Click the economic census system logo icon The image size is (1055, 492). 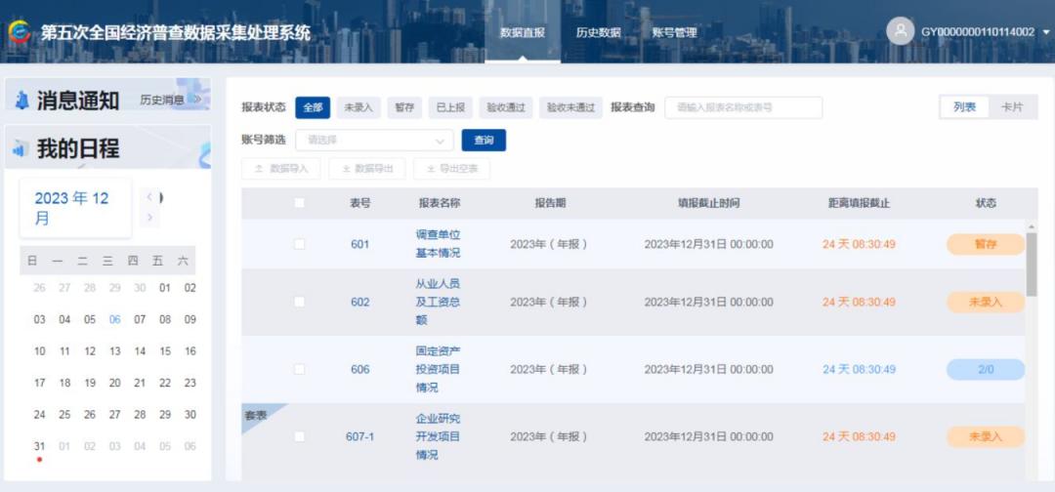(x=19, y=31)
